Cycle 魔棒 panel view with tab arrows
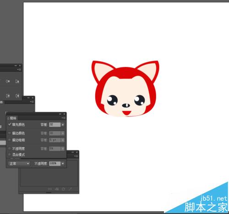 [8, 118]
